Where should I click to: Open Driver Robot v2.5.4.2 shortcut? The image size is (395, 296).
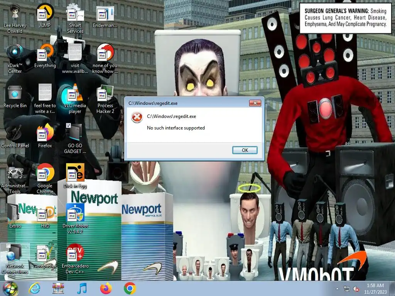pos(75,219)
